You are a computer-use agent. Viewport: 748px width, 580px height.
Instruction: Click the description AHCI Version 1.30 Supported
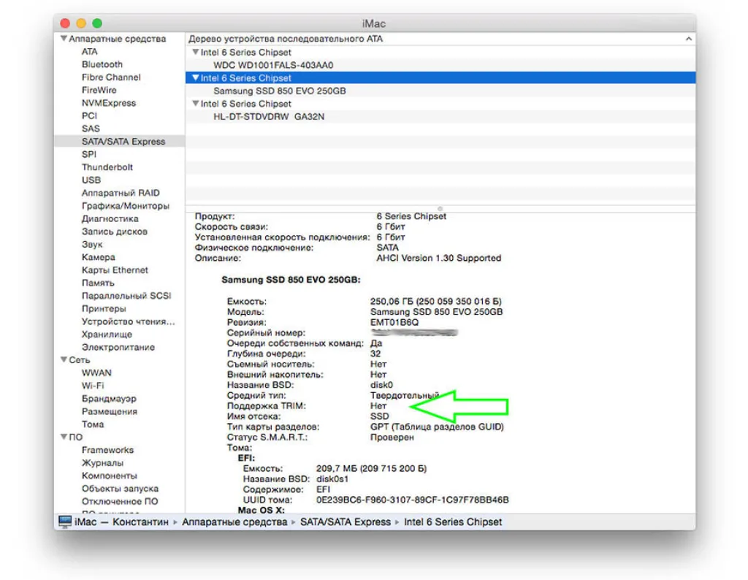click(x=438, y=258)
